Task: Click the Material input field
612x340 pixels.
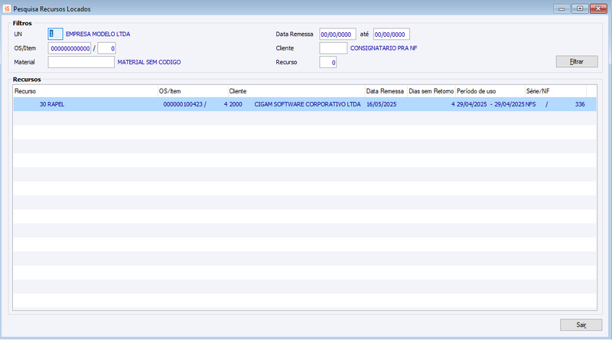Action: [81, 62]
